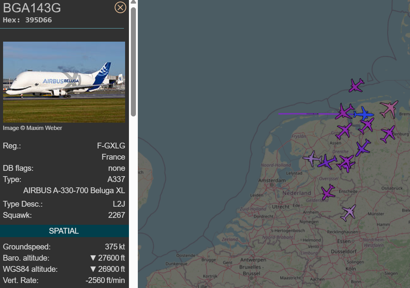Open the Maxim Weber image credit
Viewport: 410px width, 288px height.
(32, 128)
